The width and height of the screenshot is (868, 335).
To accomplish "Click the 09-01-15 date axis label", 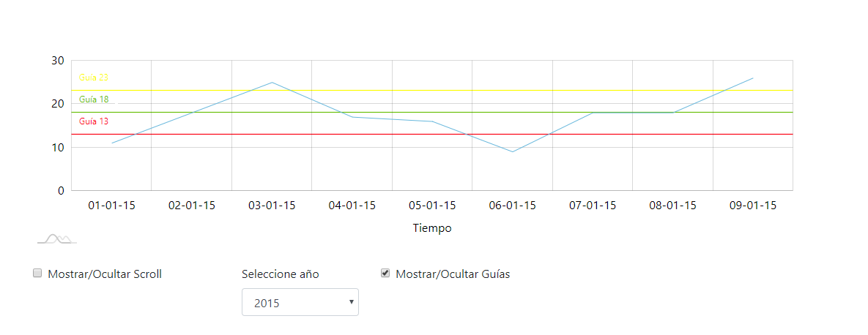I will [753, 206].
